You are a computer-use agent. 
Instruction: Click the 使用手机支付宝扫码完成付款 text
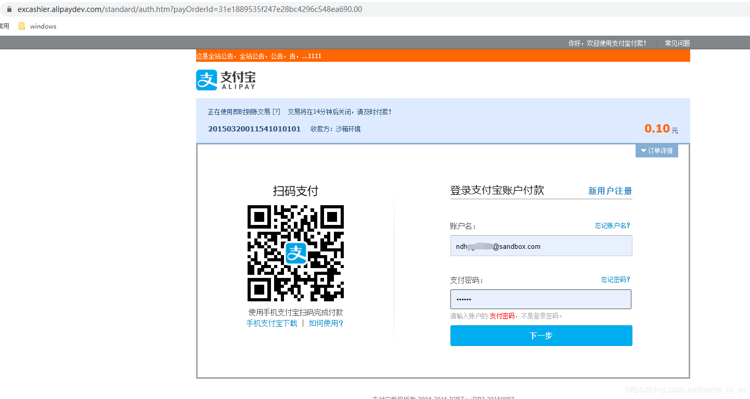(x=295, y=312)
